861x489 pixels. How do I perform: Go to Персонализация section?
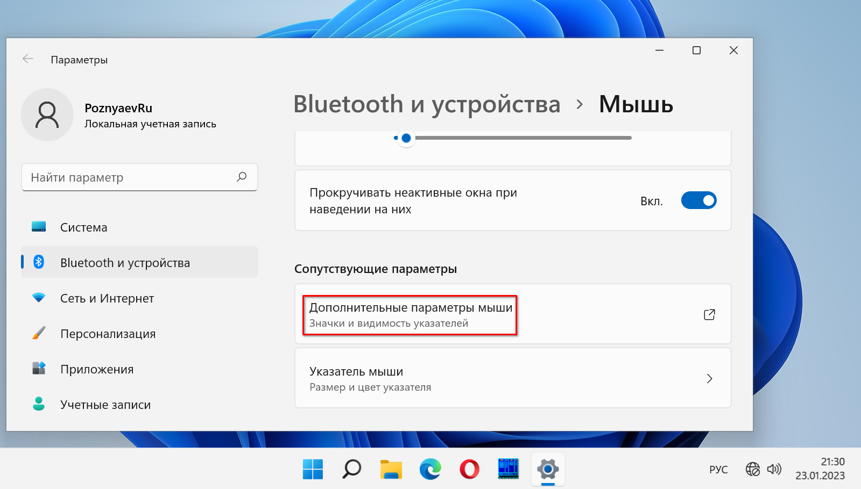[x=108, y=334]
